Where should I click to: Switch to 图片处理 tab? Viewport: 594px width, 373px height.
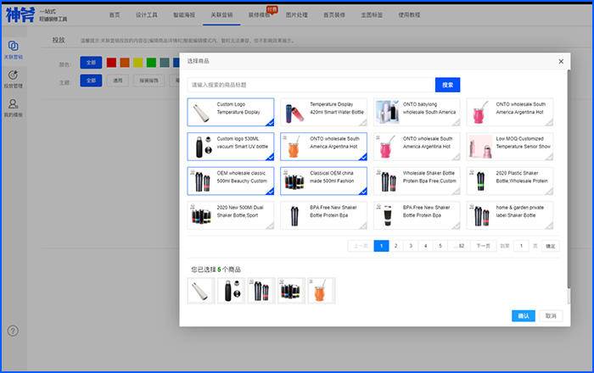point(297,14)
